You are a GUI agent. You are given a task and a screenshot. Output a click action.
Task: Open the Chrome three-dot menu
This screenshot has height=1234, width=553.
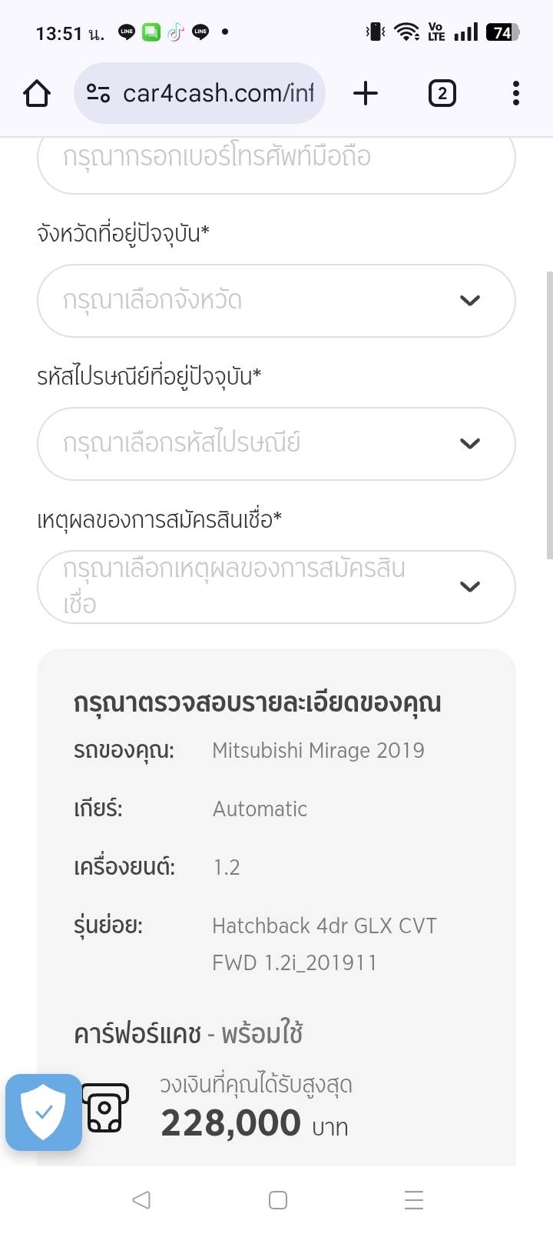pos(515,94)
